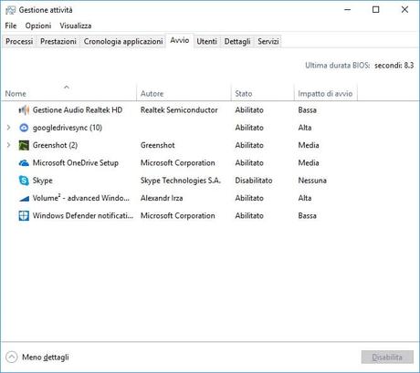Select the Volume² - advanced Windo... entry name

tap(81, 198)
